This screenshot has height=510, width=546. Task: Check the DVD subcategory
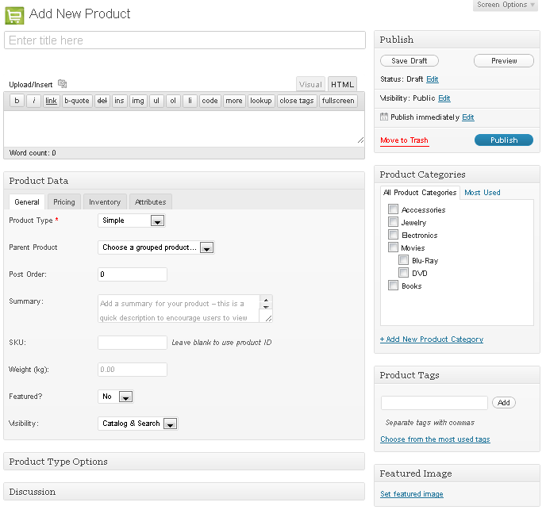click(x=404, y=273)
